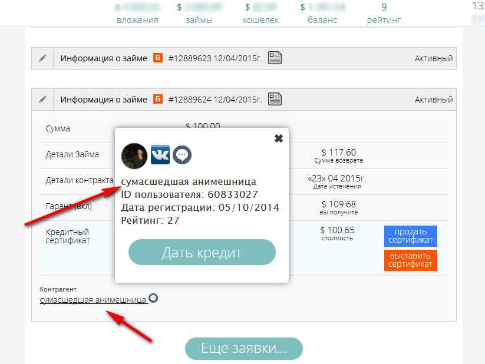Go to вложения section
The width and height of the screenshot is (485, 364).
point(137,19)
